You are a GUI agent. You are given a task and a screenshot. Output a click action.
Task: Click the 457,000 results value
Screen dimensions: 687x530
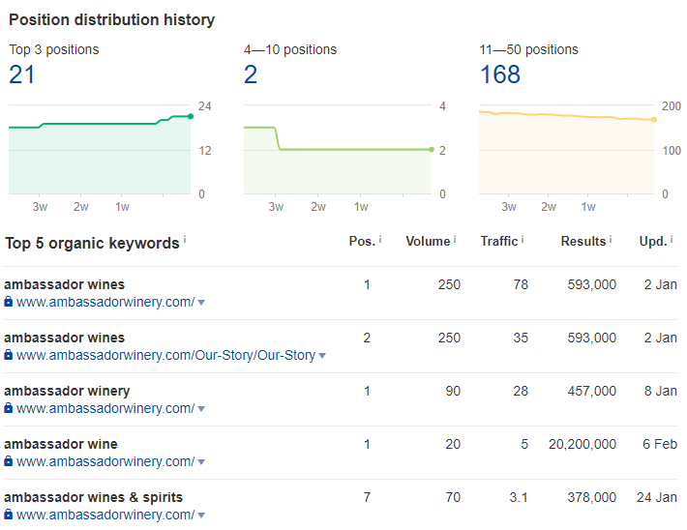(x=592, y=391)
